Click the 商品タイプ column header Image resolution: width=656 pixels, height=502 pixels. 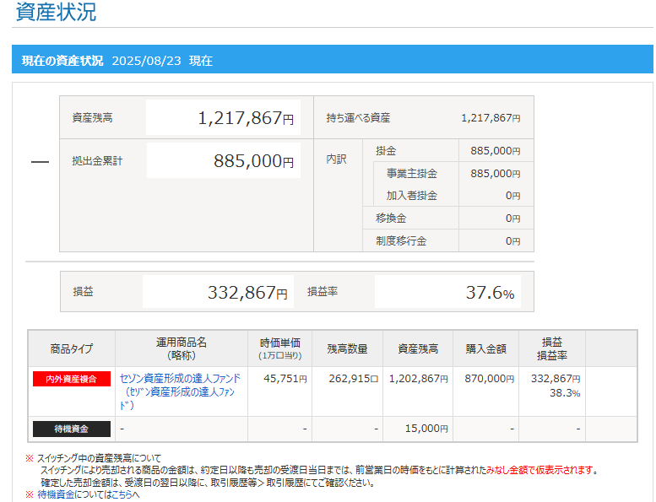pos(72,348)
